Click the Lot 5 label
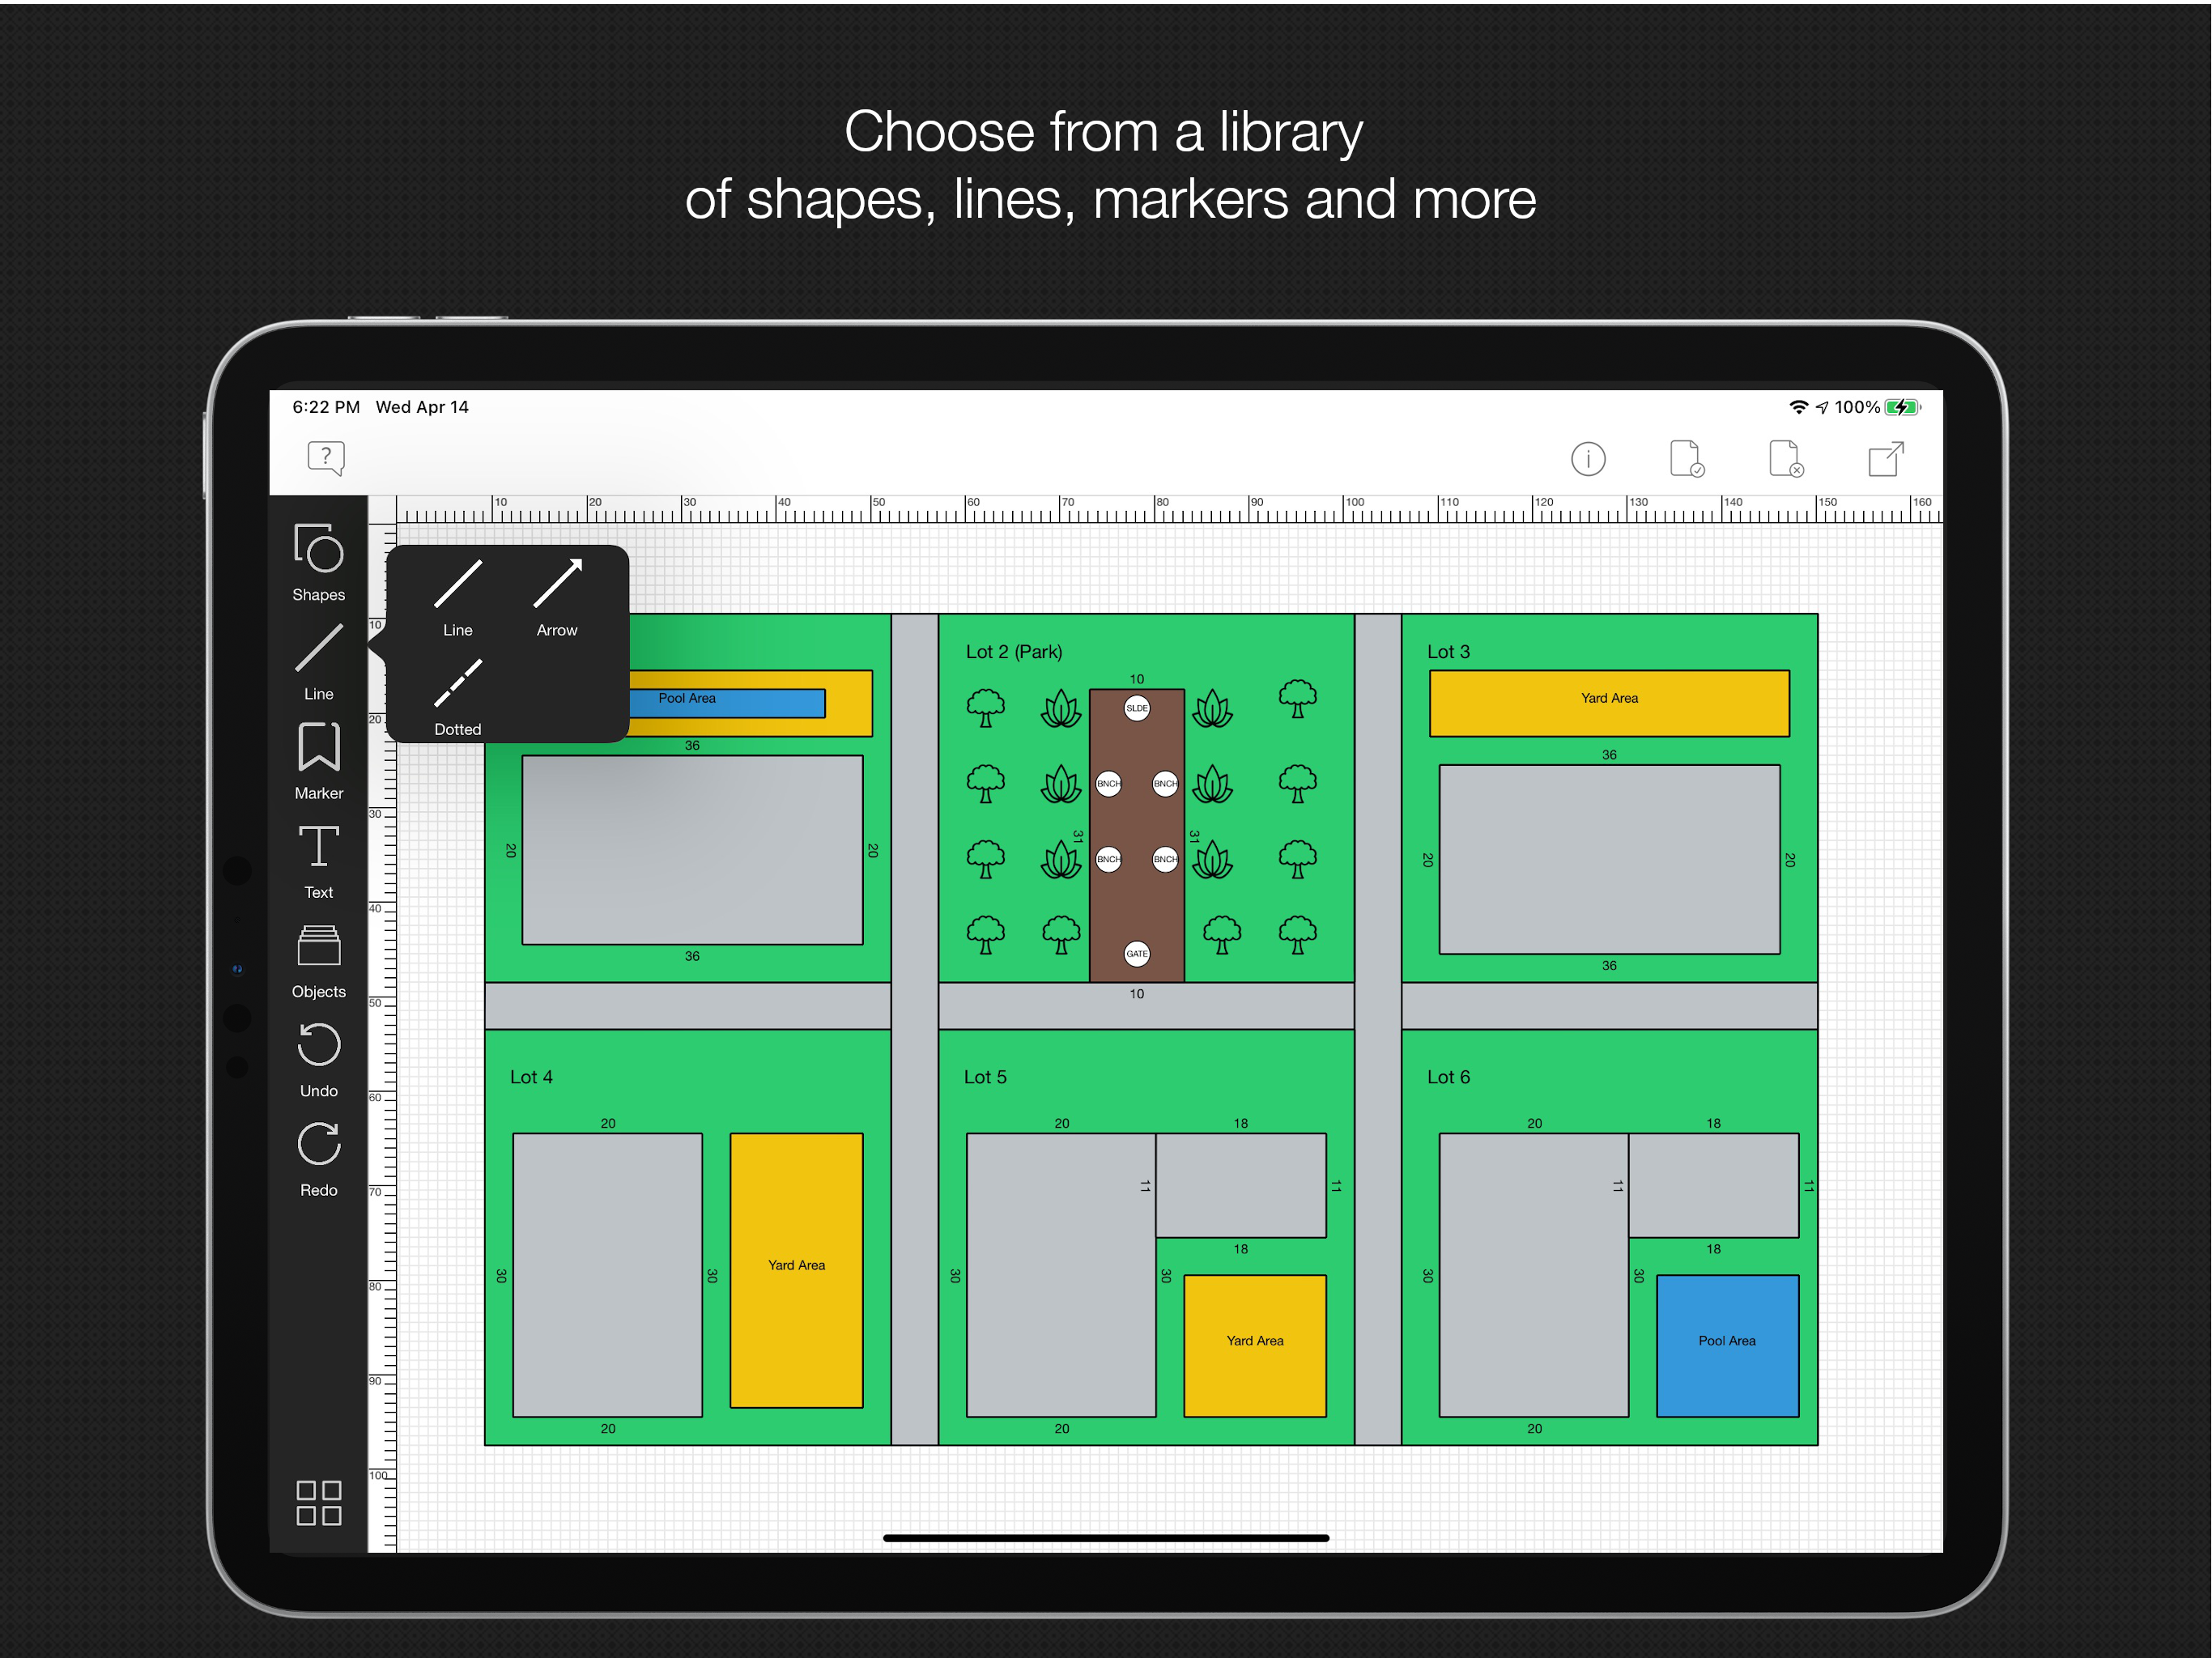Viewport: 2212px width, 1658px height. pyautogui.click(x=985, y=1077)
